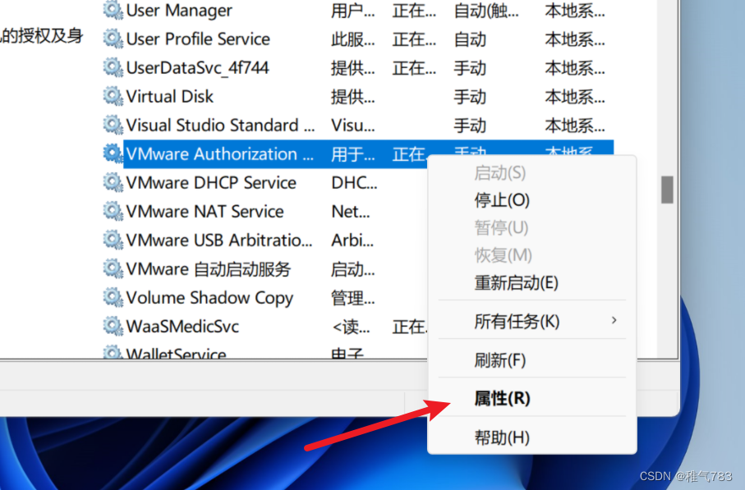
Task: Select the VMware DHCP Service row
Action: click(x=211, y=183)
